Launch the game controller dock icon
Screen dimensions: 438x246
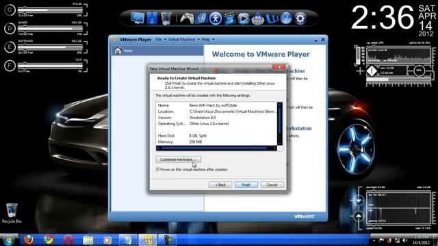187,18
